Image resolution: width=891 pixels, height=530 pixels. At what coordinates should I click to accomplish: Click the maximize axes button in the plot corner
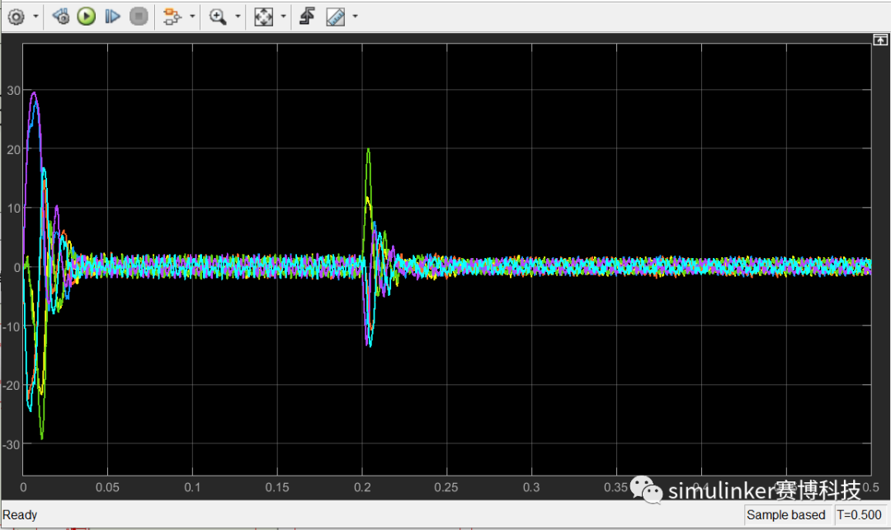[880, 40]
